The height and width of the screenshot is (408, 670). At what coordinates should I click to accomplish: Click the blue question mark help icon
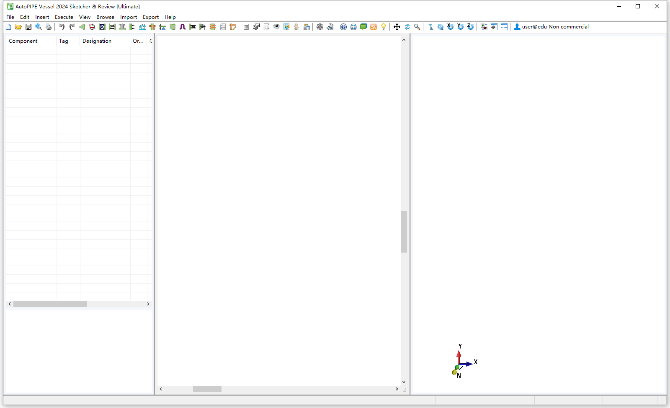click(343, 27)
